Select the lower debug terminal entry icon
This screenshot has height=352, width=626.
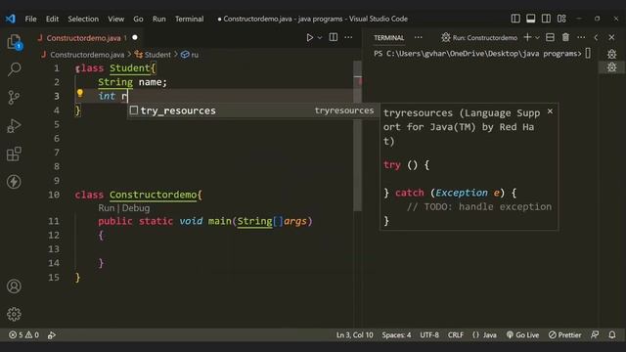pyautogui.click(x=611, y=67)
